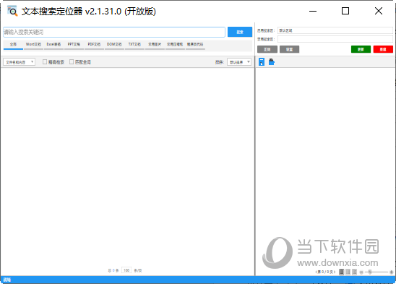Close the text search locator window
Screen dimensions: 396x284
(x=379, y=11)
